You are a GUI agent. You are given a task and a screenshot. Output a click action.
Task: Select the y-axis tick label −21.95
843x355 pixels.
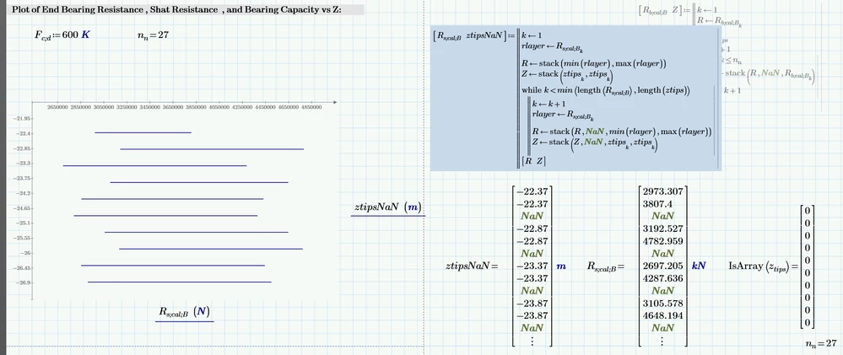tap(23, 119)
